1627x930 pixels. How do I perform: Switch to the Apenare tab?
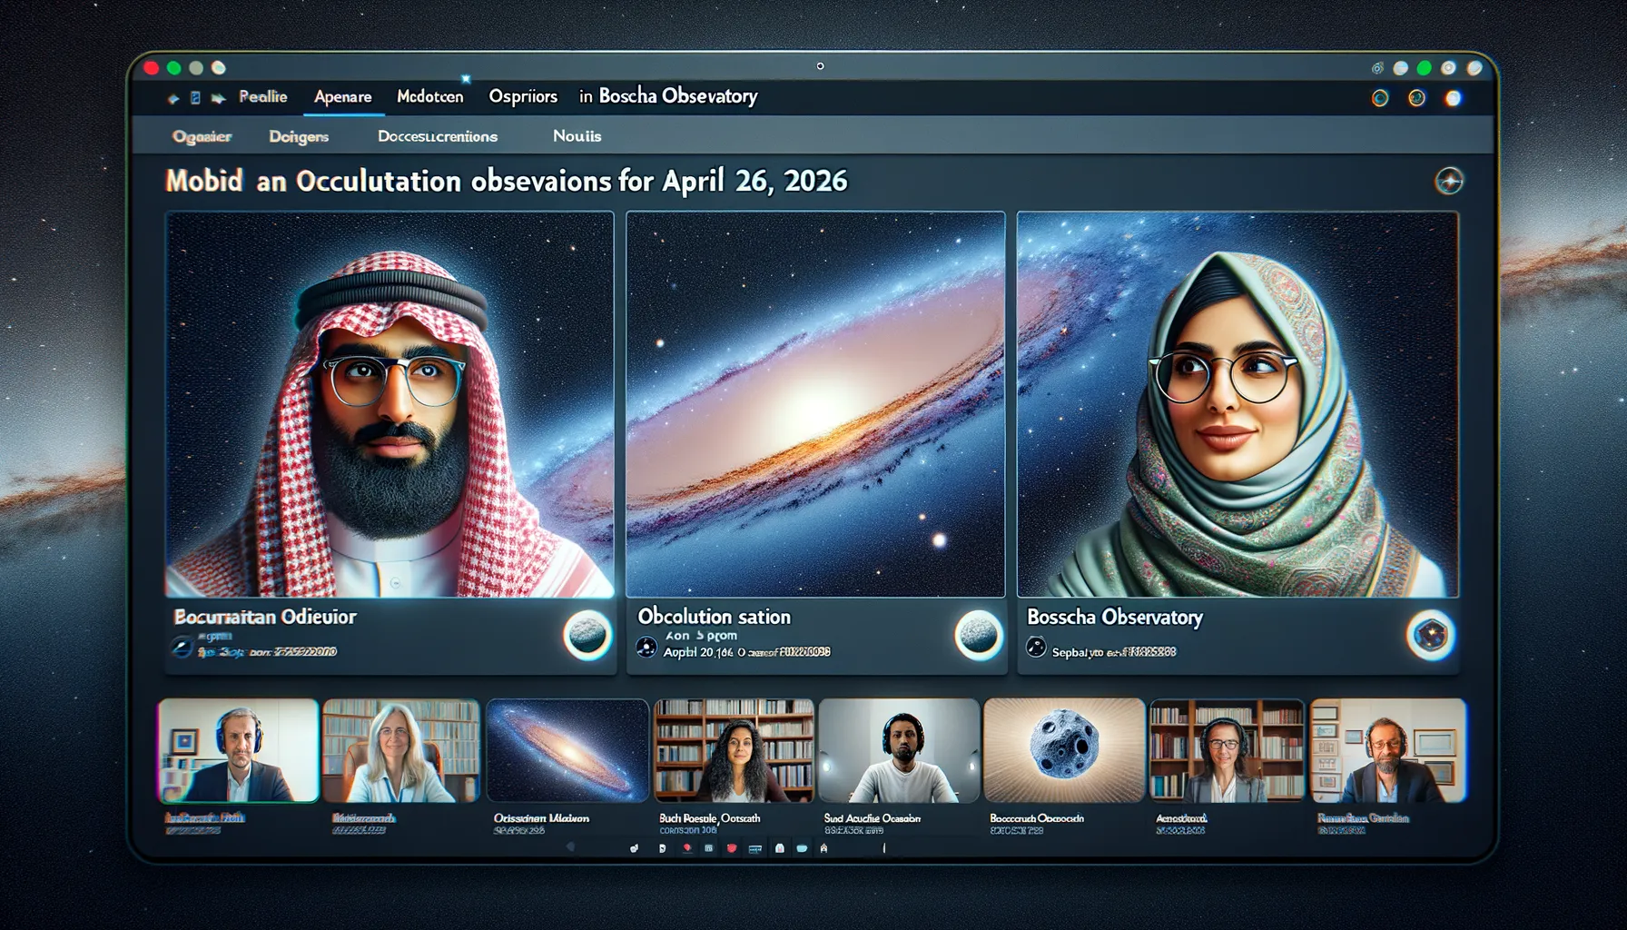click(342, 96)
